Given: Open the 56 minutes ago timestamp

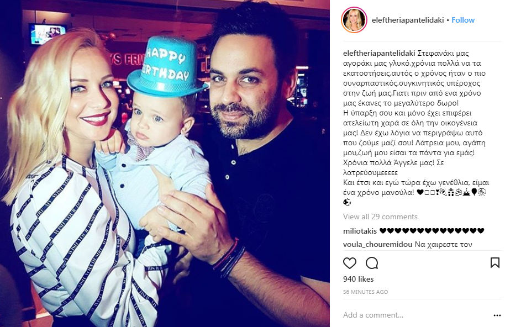Looking at the screenshot, I should pyautogui.click(x=365, y=292).
